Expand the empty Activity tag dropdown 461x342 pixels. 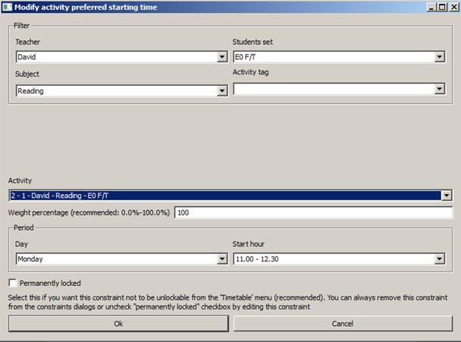coord(338,89)
